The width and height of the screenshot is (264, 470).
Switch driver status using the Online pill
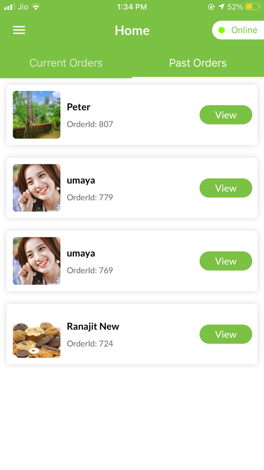pos(239,30)
